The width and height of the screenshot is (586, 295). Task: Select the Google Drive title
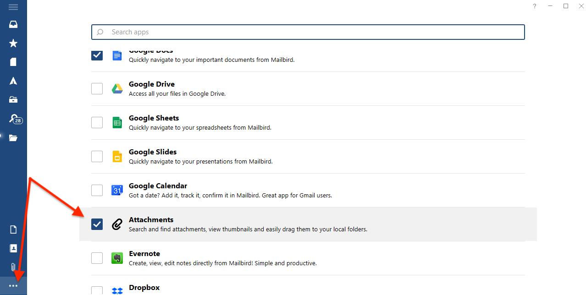pyautogui.click(x=152, y=84)
